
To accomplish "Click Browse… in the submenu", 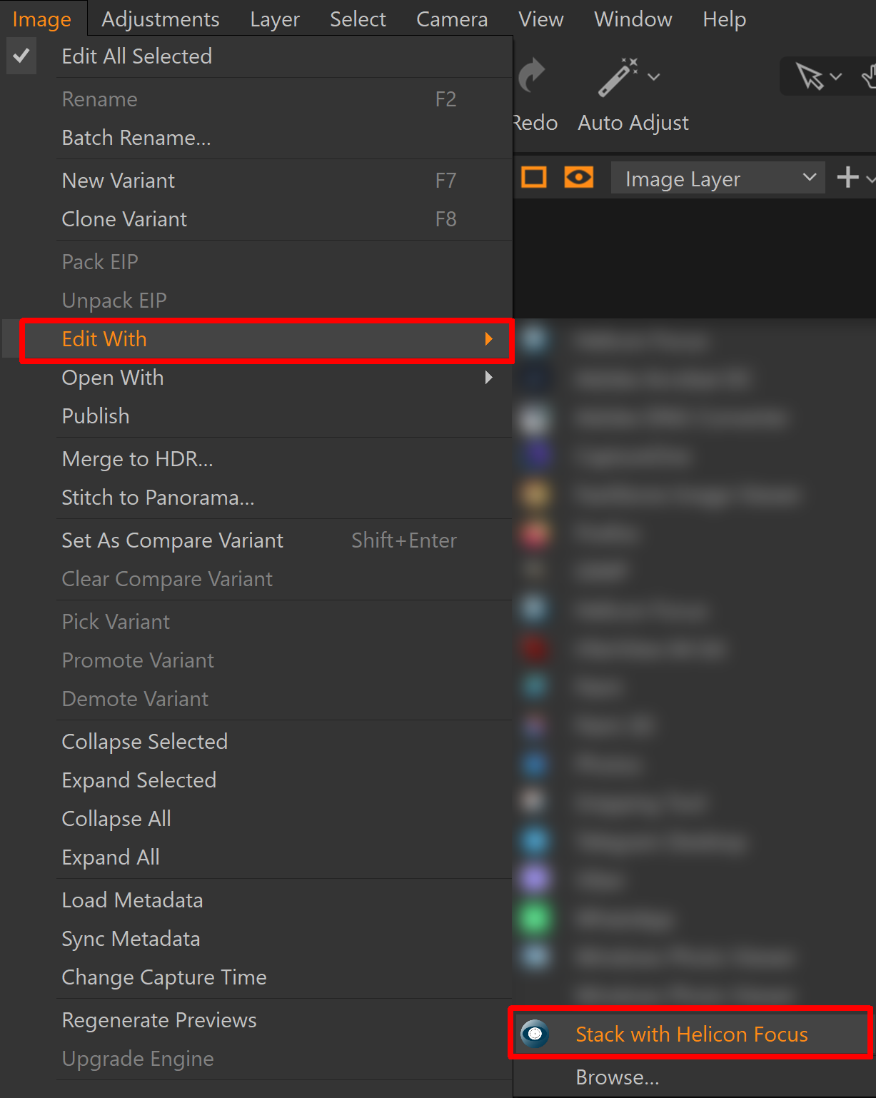I will tap(618, 1077).
